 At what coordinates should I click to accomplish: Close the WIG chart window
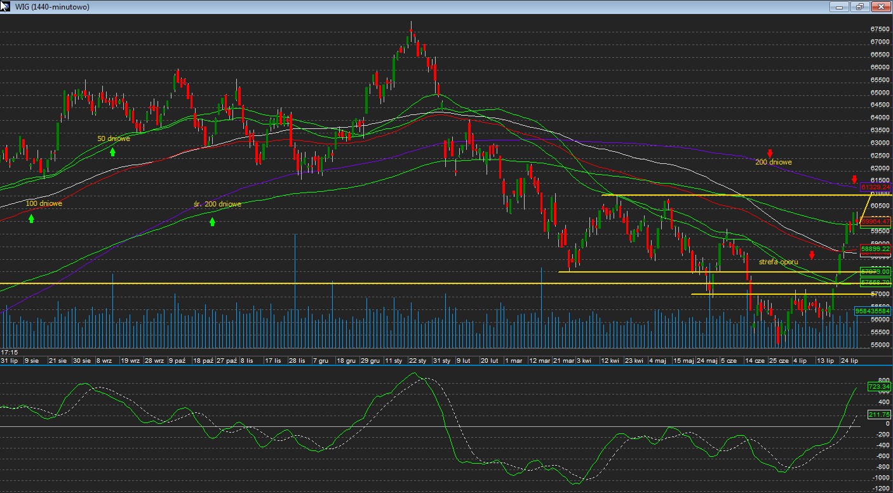pyautogui.click(x=881, y=7)
